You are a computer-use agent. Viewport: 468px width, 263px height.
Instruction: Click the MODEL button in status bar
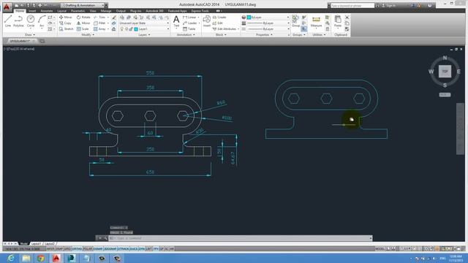(x=380, y=248)
